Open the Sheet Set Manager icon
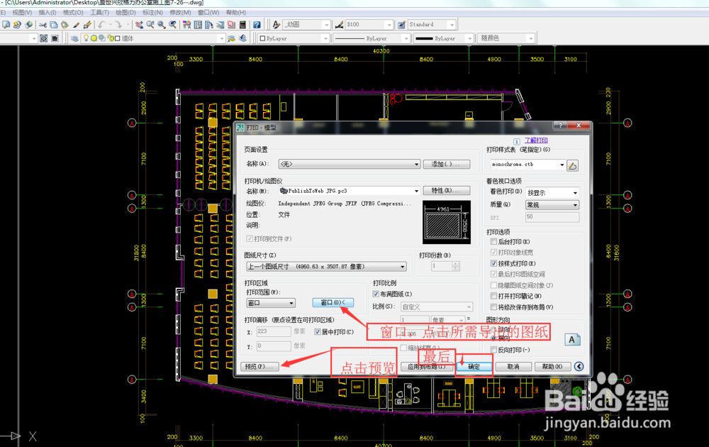 pyautogui.click(x=220, y=24)
